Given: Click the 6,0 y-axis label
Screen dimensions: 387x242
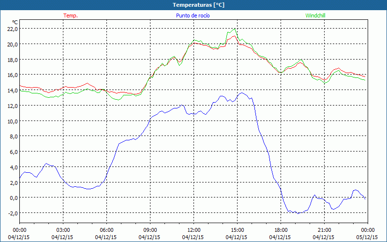Looking at the screenshot, I should tap(14, 152).
